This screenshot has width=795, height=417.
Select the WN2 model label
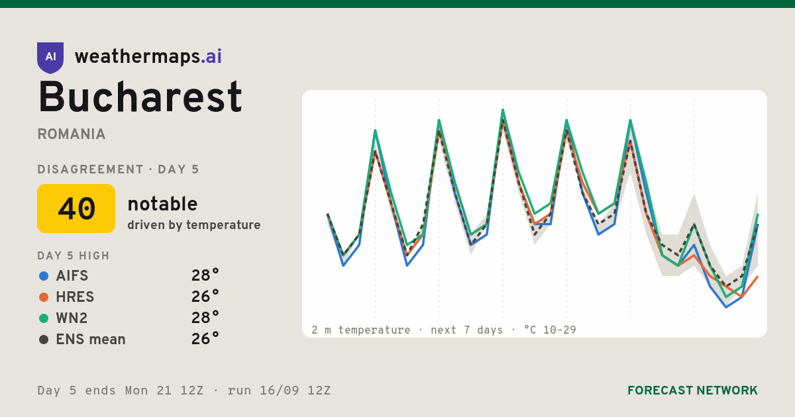(x=72, y=318)
